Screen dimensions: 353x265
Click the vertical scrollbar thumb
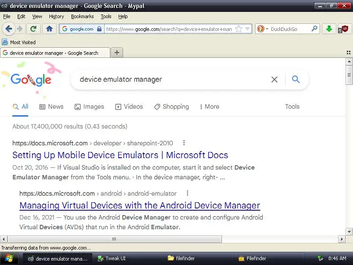point(349,75)
